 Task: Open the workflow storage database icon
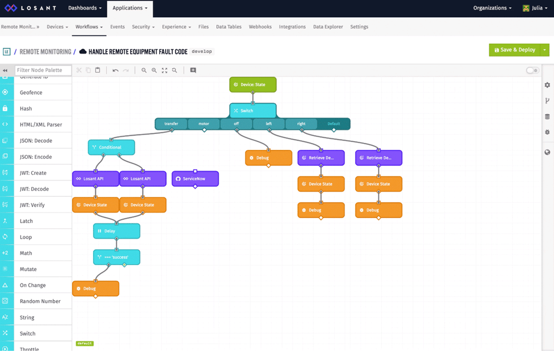click(x=547, y=116)
